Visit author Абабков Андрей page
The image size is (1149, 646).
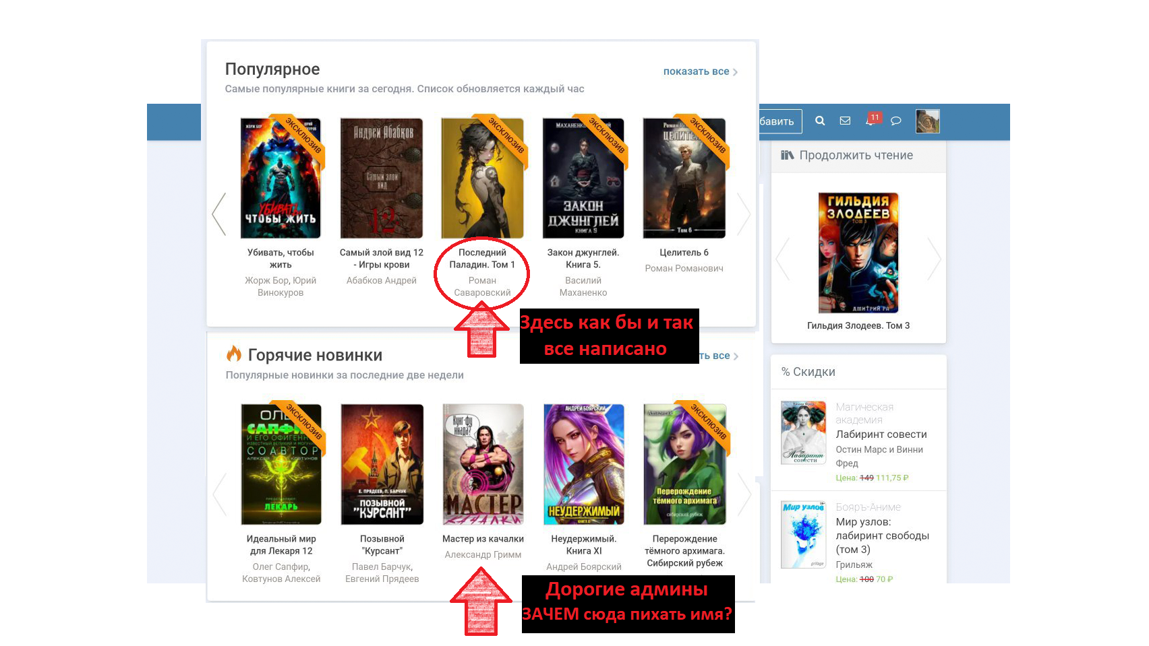(382, 281)
